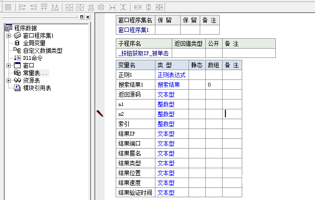Click the 搜索结果 type link

[168, 85]
